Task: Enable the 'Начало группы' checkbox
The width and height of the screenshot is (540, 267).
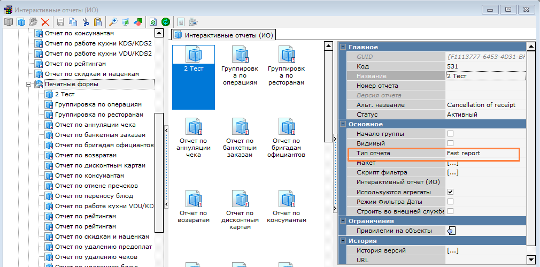Action: pos(450,134)
